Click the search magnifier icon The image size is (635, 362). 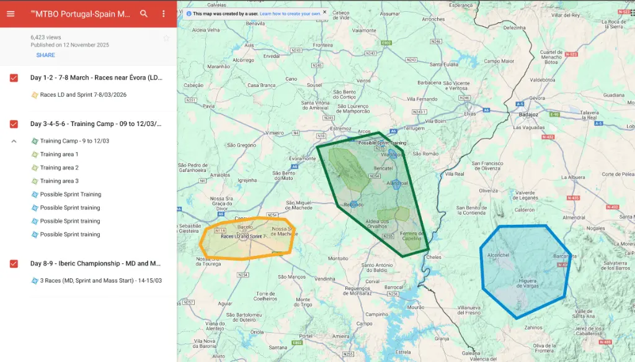point(144,14)
